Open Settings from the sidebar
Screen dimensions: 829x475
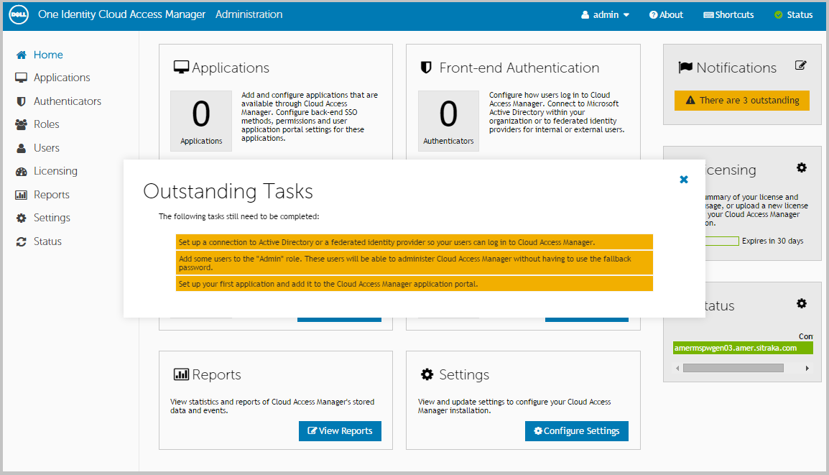52,218
